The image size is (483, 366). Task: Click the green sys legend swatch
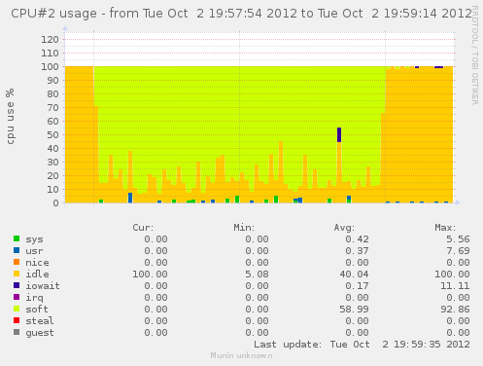tap(17, 238)
